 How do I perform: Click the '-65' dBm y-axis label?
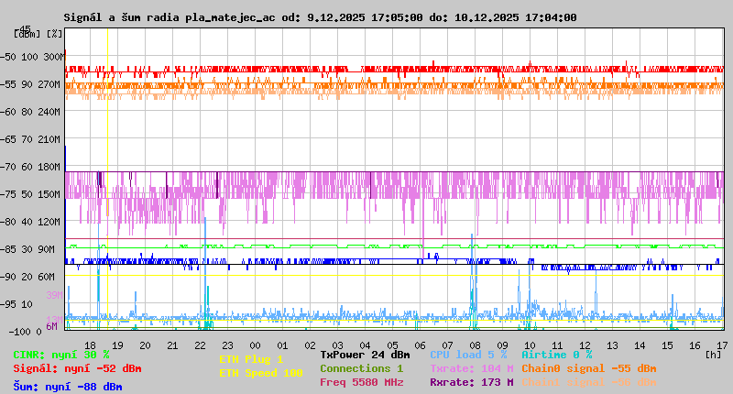8,140
